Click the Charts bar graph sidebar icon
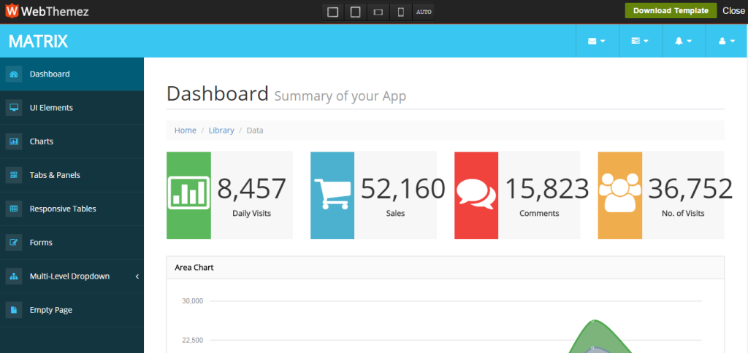 tap(13, 141)
